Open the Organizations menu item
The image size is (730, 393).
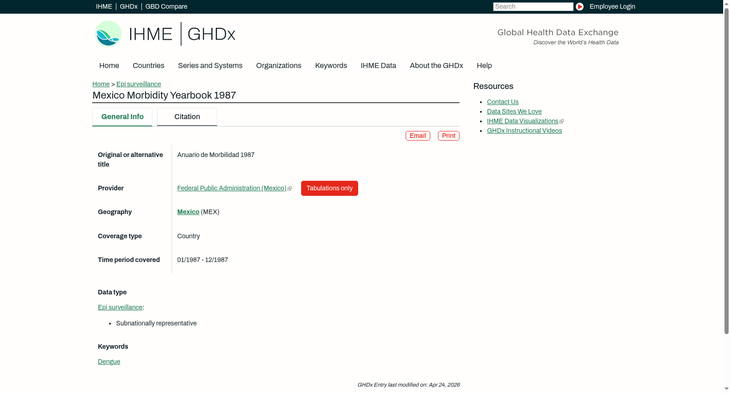click(279, 65)
